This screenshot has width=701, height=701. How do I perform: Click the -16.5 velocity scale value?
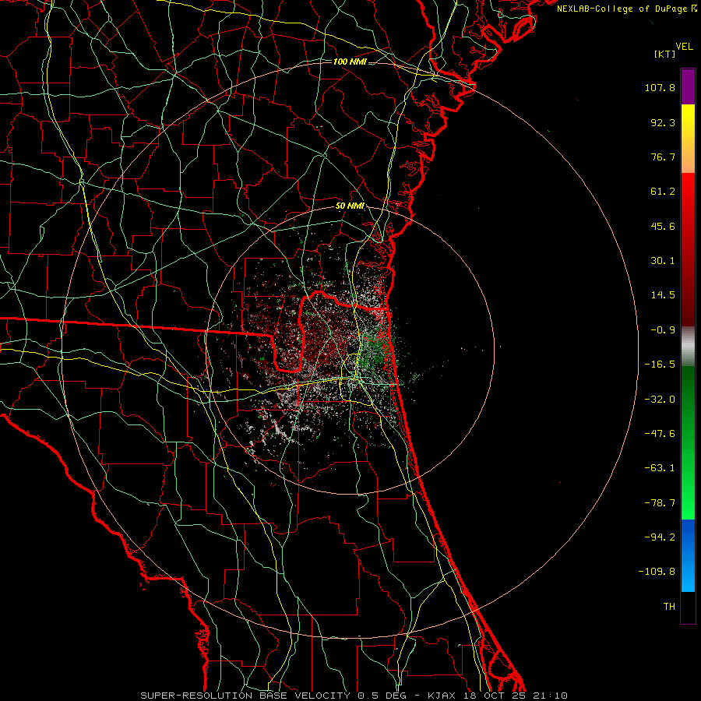click(x=660, y=365)
